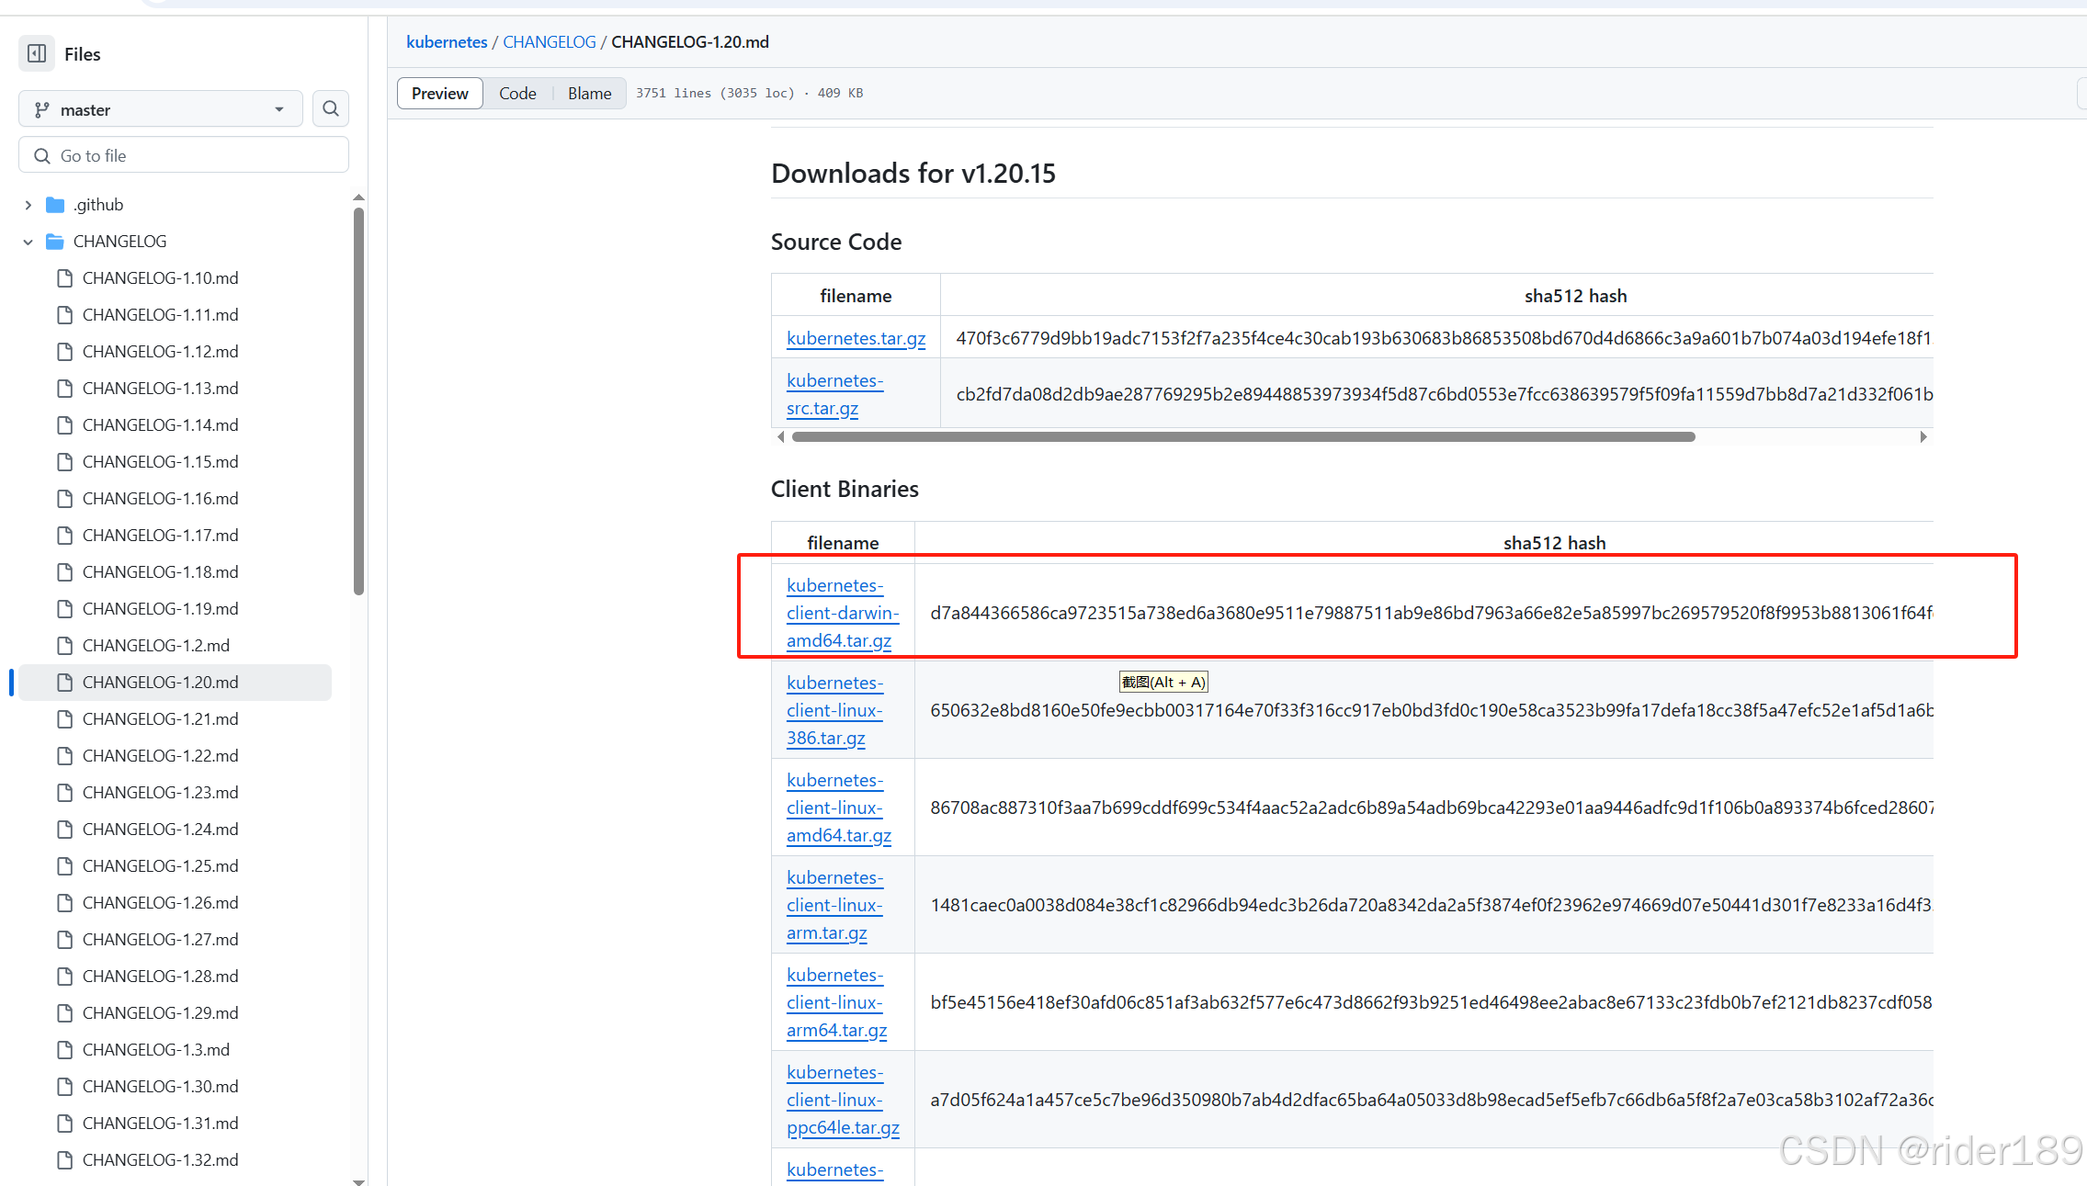Collapse the Files side panel icon
This screenshot has height=1186, width=2087.
click(x=37, y=54)
